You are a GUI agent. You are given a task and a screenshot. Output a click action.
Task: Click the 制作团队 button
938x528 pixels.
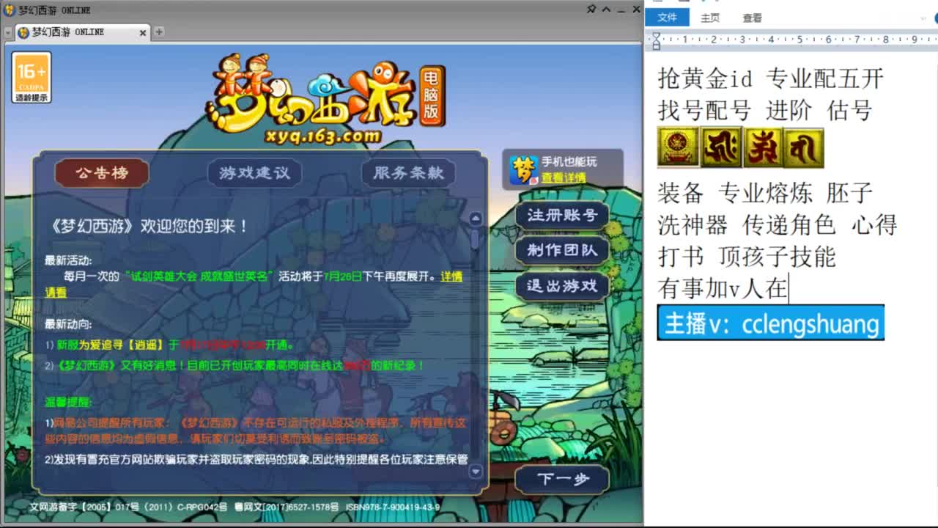(562, 250)
